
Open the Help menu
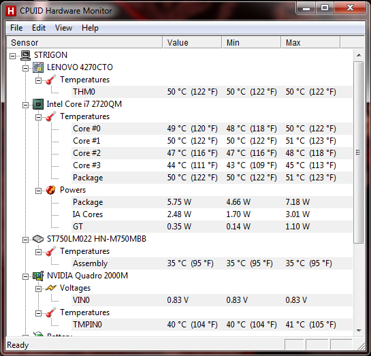coord(90,28)
